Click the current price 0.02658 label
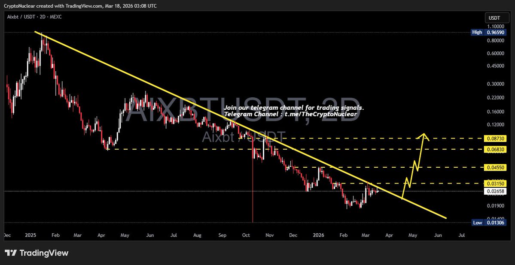Screen dimensions: 515x265 (x=495, y=191)
